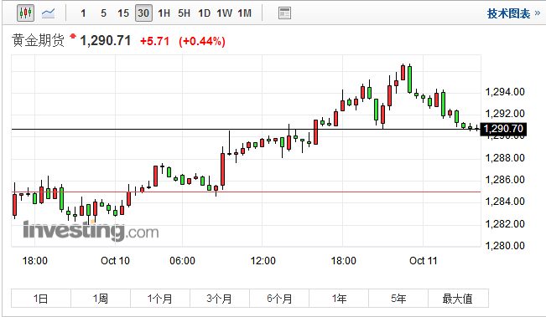Select the 5H interval
Image resolution: width=546 pixels, height=317 pixels.
click(184, 13)
